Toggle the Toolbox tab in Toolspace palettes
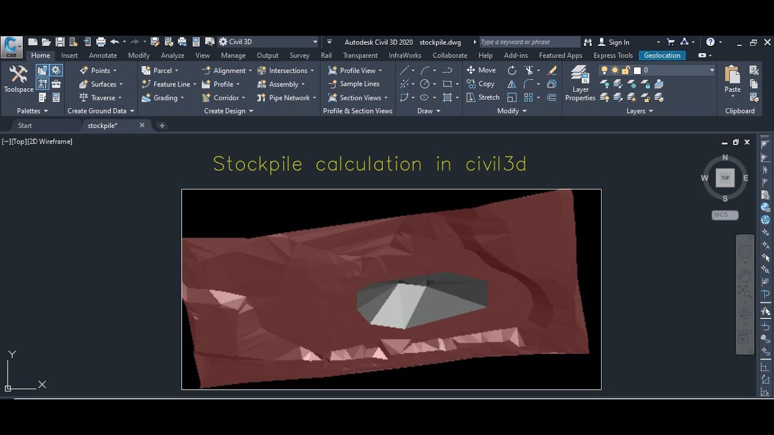Image resolution: width=774 pixels, height=435 pixels. [56, 84]
